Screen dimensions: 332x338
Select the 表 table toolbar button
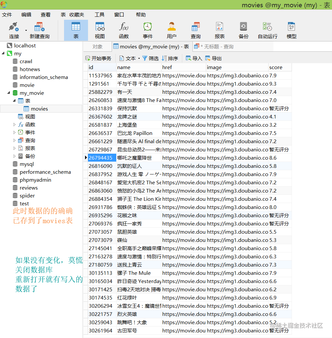point(76,30)
